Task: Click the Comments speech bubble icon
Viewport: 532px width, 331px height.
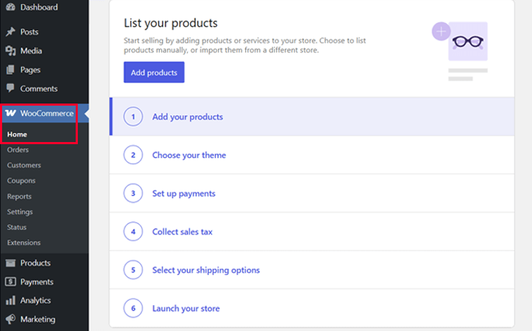Action: tap(11, 88)
